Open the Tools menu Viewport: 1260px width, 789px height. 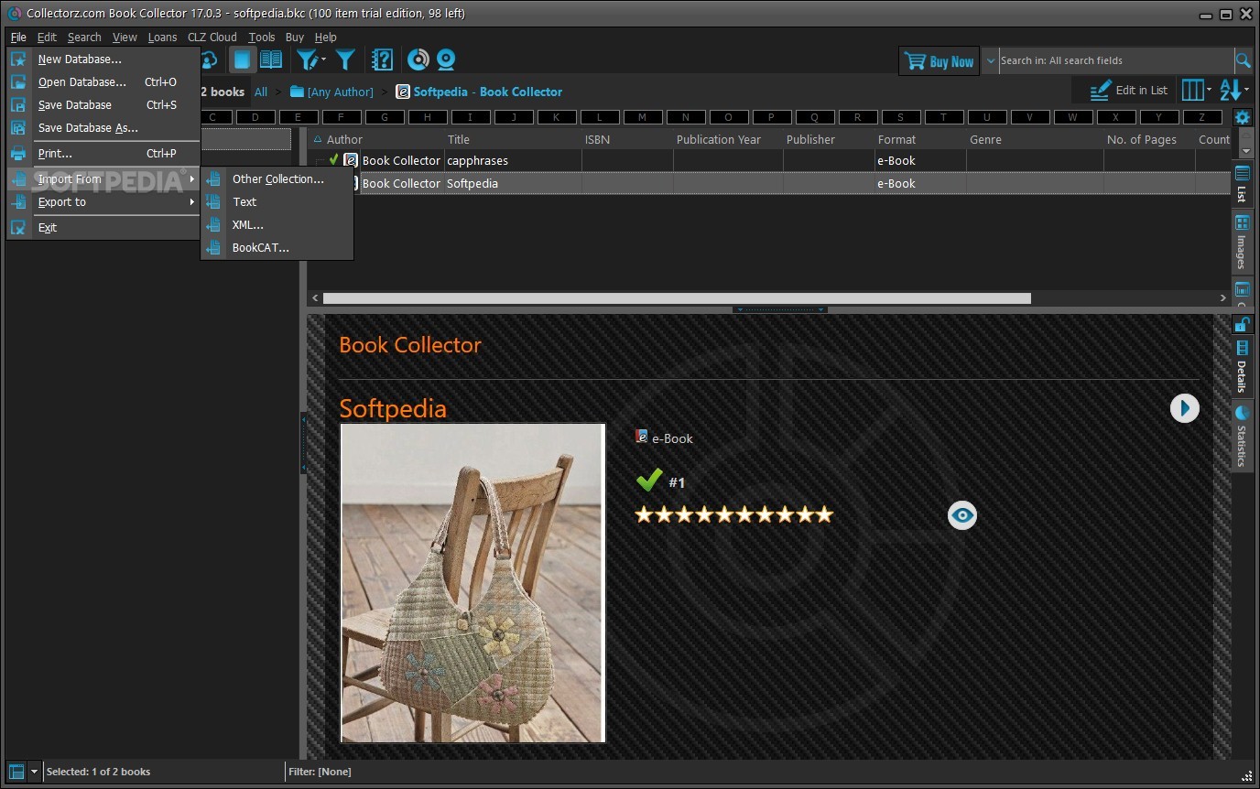coord(262,38)
